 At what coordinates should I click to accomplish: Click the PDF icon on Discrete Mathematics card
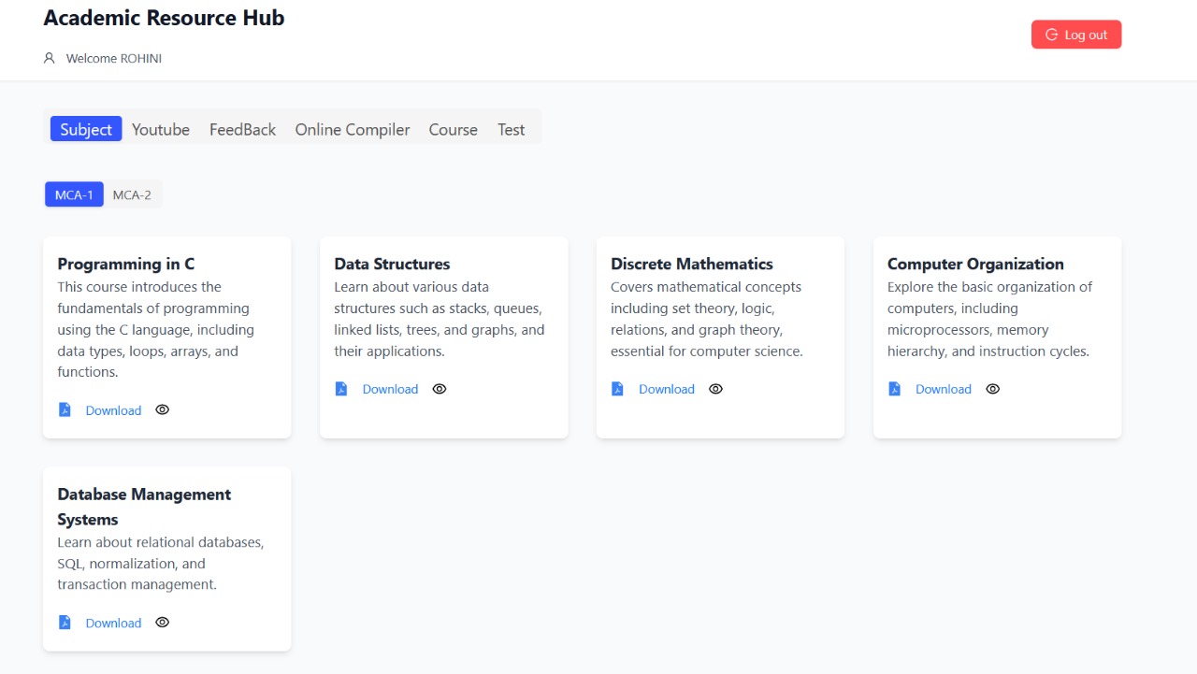pyautogui.click(x=617, y=388)
